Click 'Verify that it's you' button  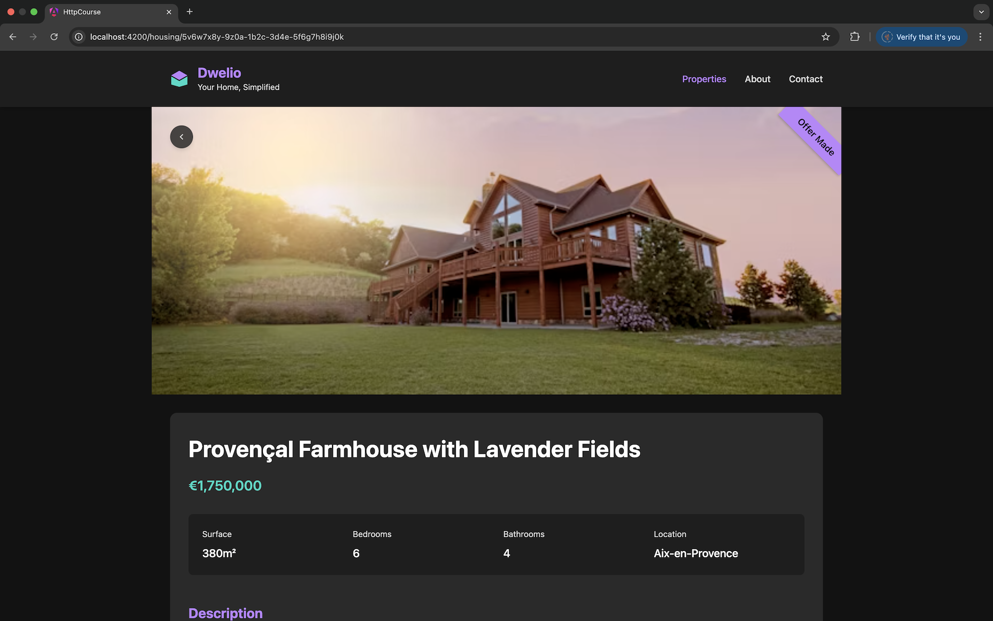921,37
